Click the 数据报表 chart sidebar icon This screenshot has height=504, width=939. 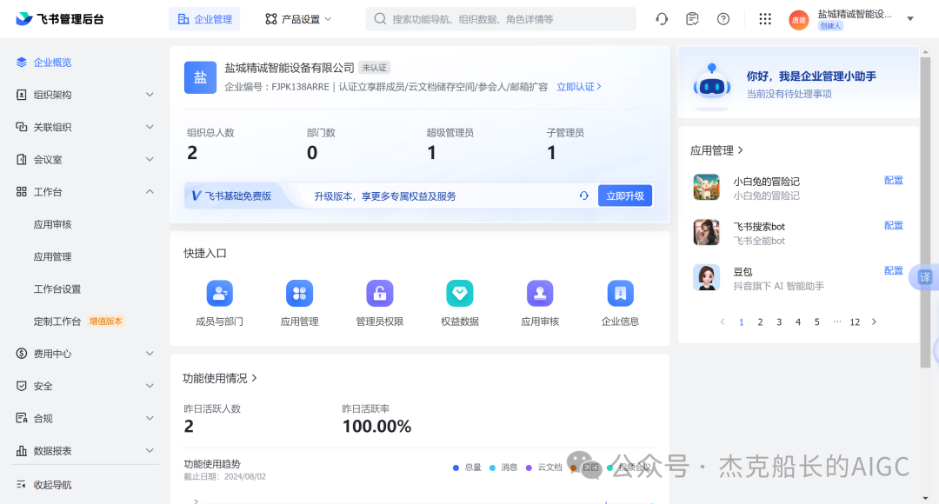pos(22,450)
